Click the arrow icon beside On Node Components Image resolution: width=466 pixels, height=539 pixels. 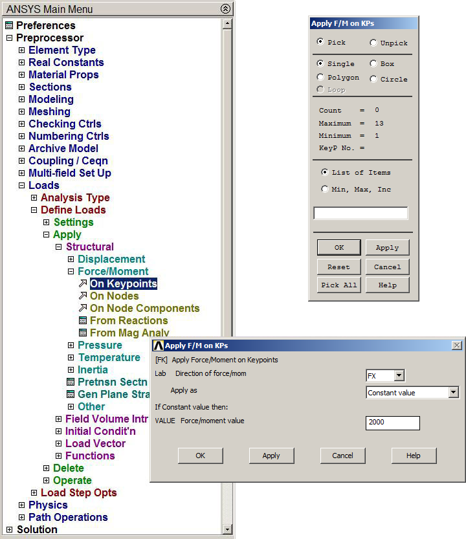[82, 309]
